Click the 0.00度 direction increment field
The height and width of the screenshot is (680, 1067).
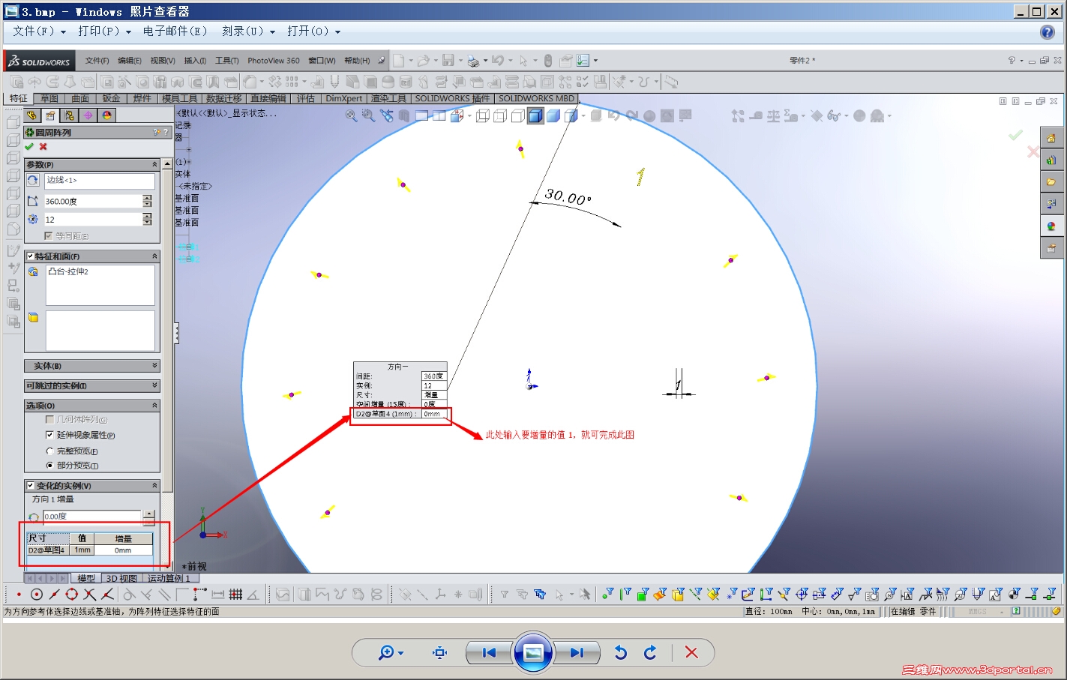(x=91, y=517)
